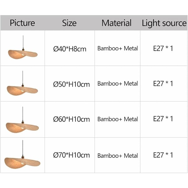Select Bamboo+ Metal in the Ø60 row

(x=118, y=119)
